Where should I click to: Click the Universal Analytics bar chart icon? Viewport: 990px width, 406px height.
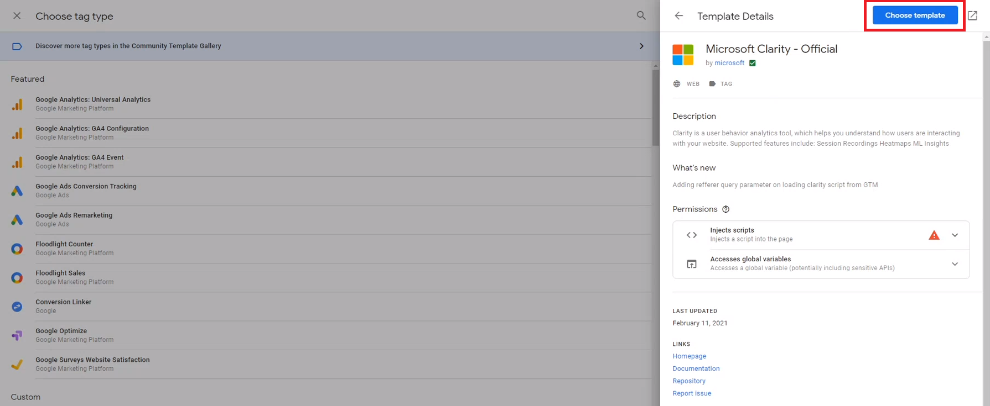coord(17,104)
